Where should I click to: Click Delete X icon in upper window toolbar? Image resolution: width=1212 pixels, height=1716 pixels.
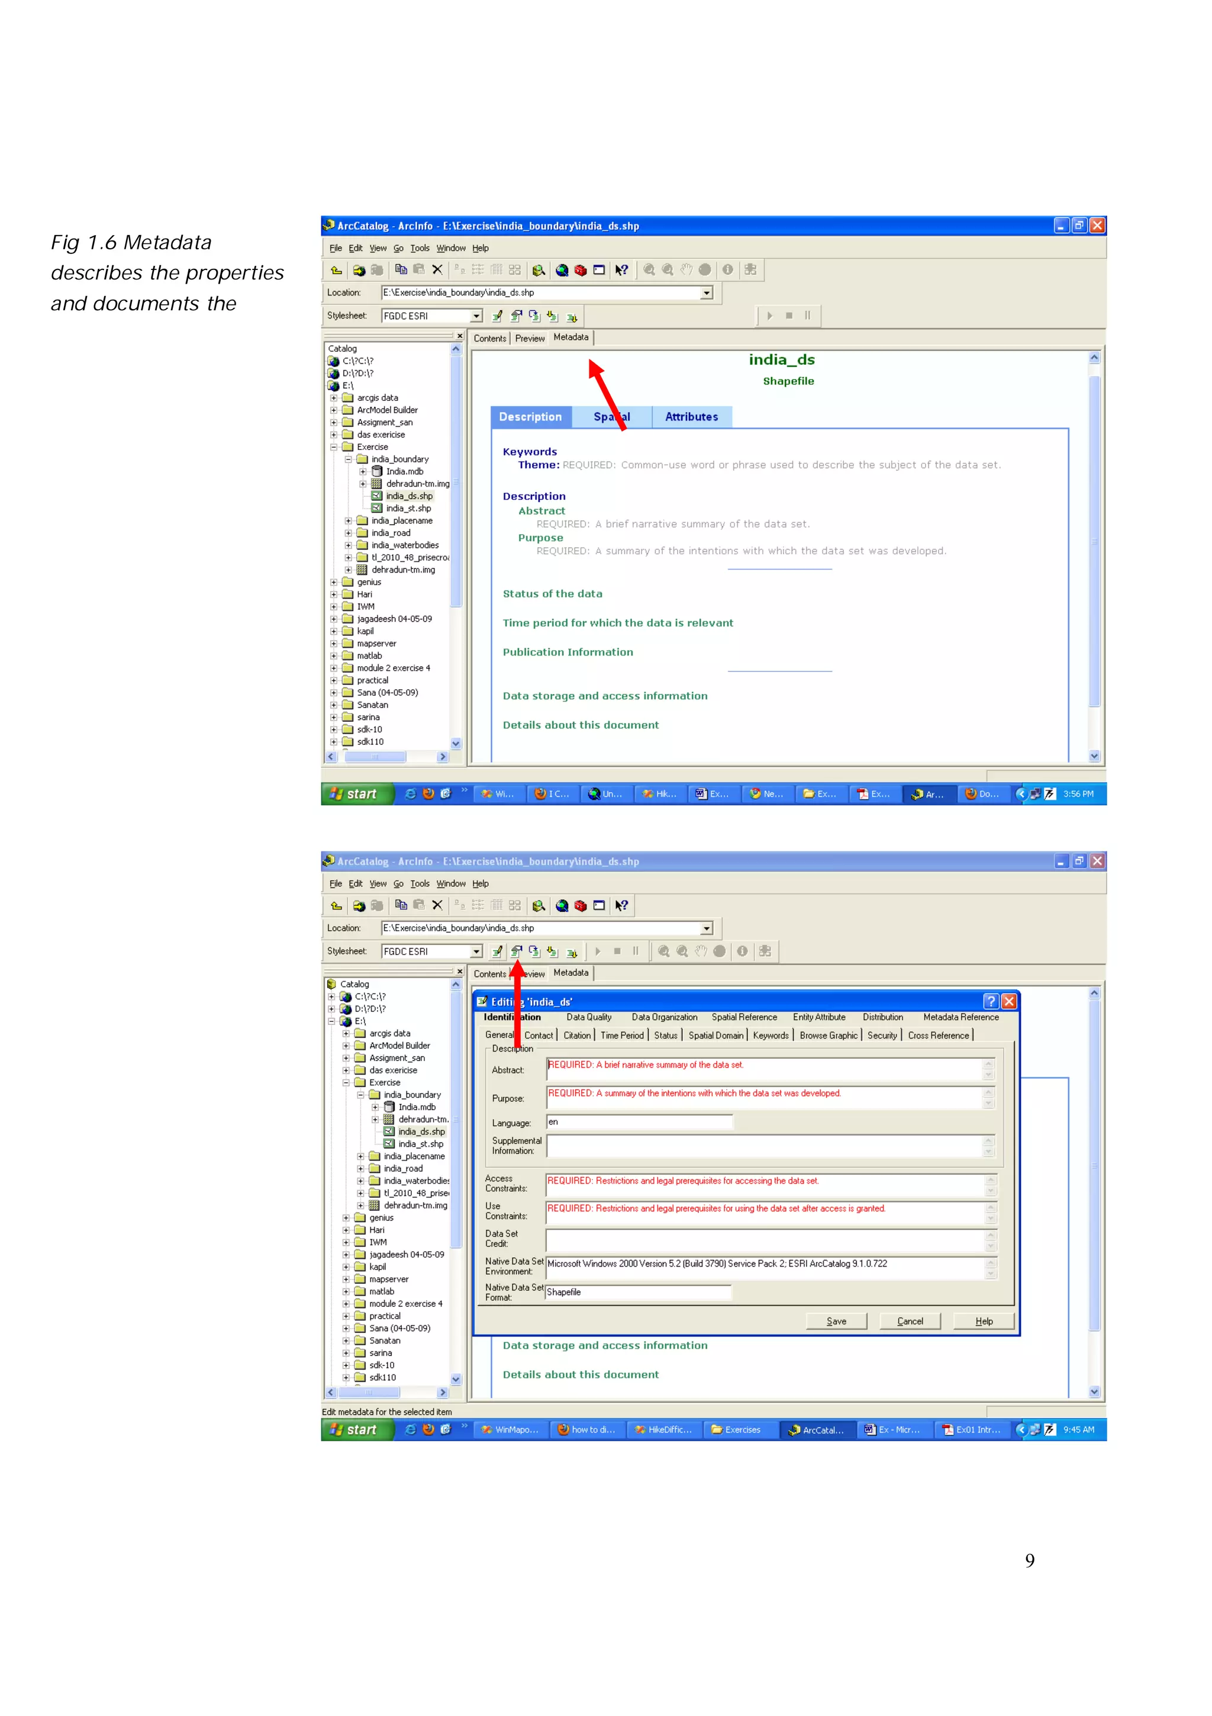[437, 270]
